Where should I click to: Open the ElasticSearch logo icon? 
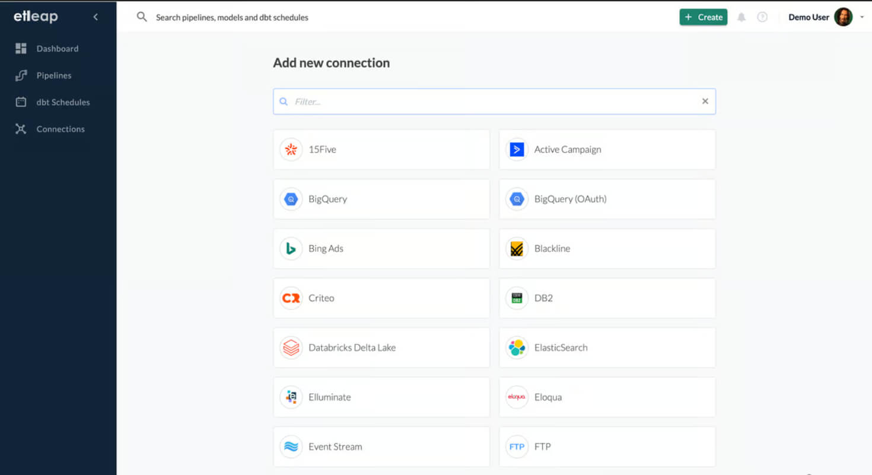[517, 347]
